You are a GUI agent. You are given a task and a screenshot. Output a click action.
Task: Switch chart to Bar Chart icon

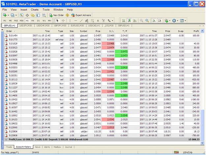(124, 21)
